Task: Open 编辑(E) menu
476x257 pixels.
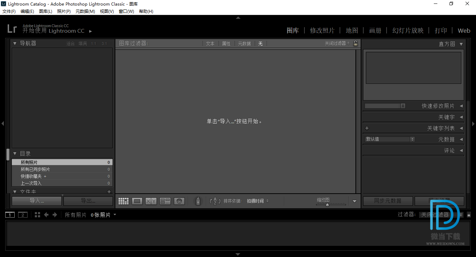Action: (27, 11)
